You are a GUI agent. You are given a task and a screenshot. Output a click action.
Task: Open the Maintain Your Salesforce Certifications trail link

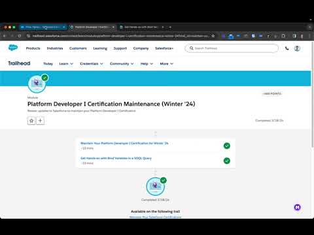coord(155,217)
